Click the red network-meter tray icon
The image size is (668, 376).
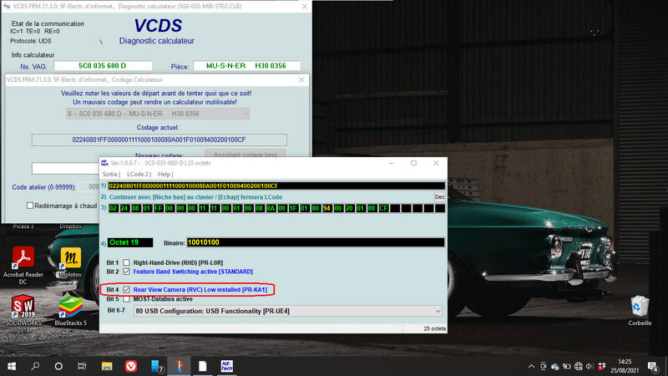[601, 366]
